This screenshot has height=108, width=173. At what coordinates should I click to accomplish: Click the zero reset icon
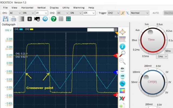29,19
